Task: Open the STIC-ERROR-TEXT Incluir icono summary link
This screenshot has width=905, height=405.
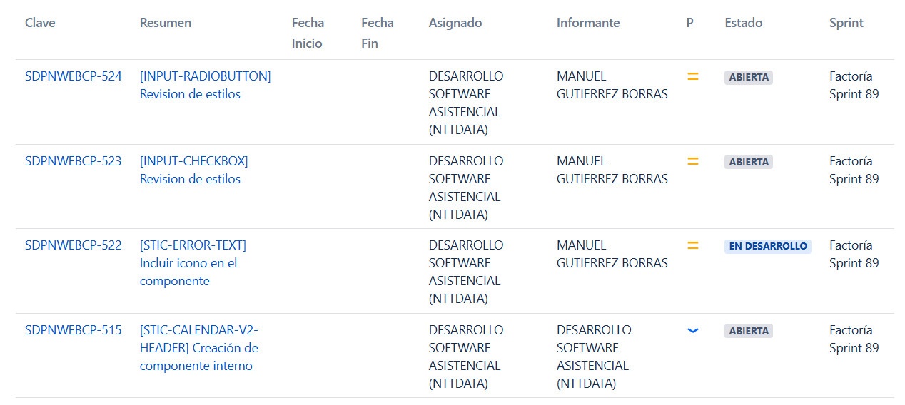Action: click(193, 263)
